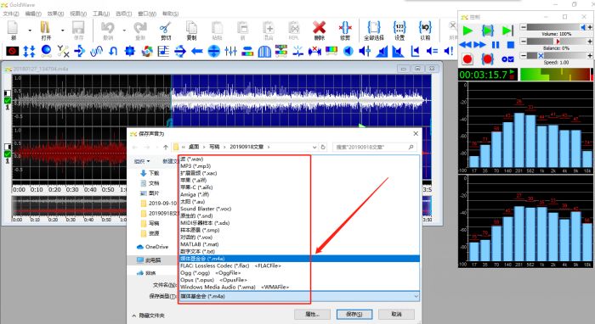This screenshot has width=595, height=324.
Task: Click the green Play button in Control window
Action: pyautogui.click(x=467, y=31)
